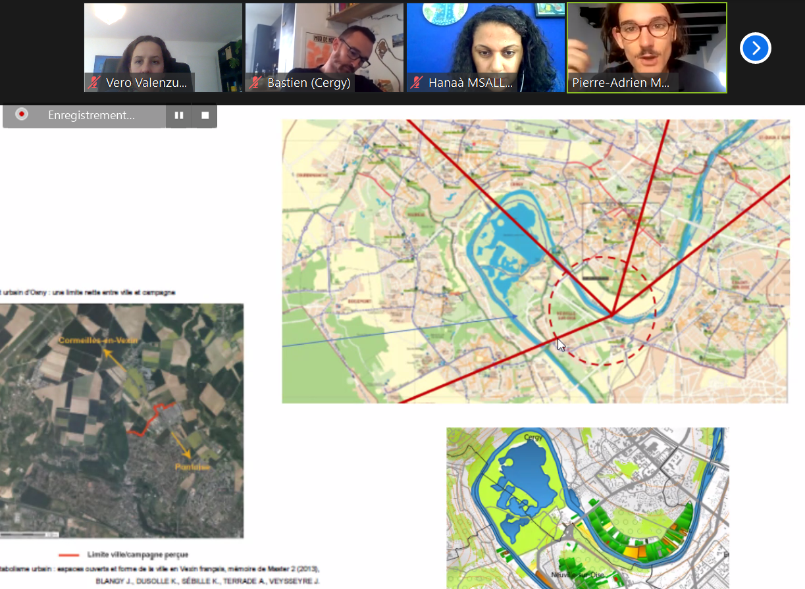Select Hanaà MSALL video thumbnail
The width and height of the screenshot is (805, 589).
coord(486,47)
